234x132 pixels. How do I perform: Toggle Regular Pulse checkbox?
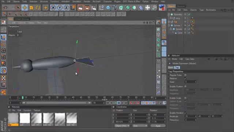(185, 75)
